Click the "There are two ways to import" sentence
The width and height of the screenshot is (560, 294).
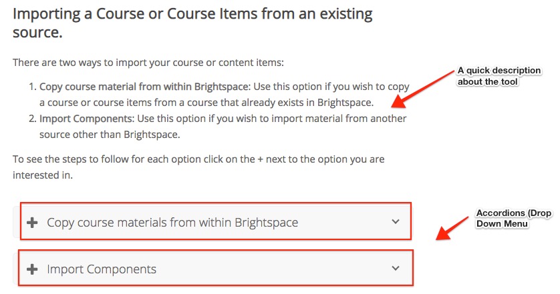point(148,63)
